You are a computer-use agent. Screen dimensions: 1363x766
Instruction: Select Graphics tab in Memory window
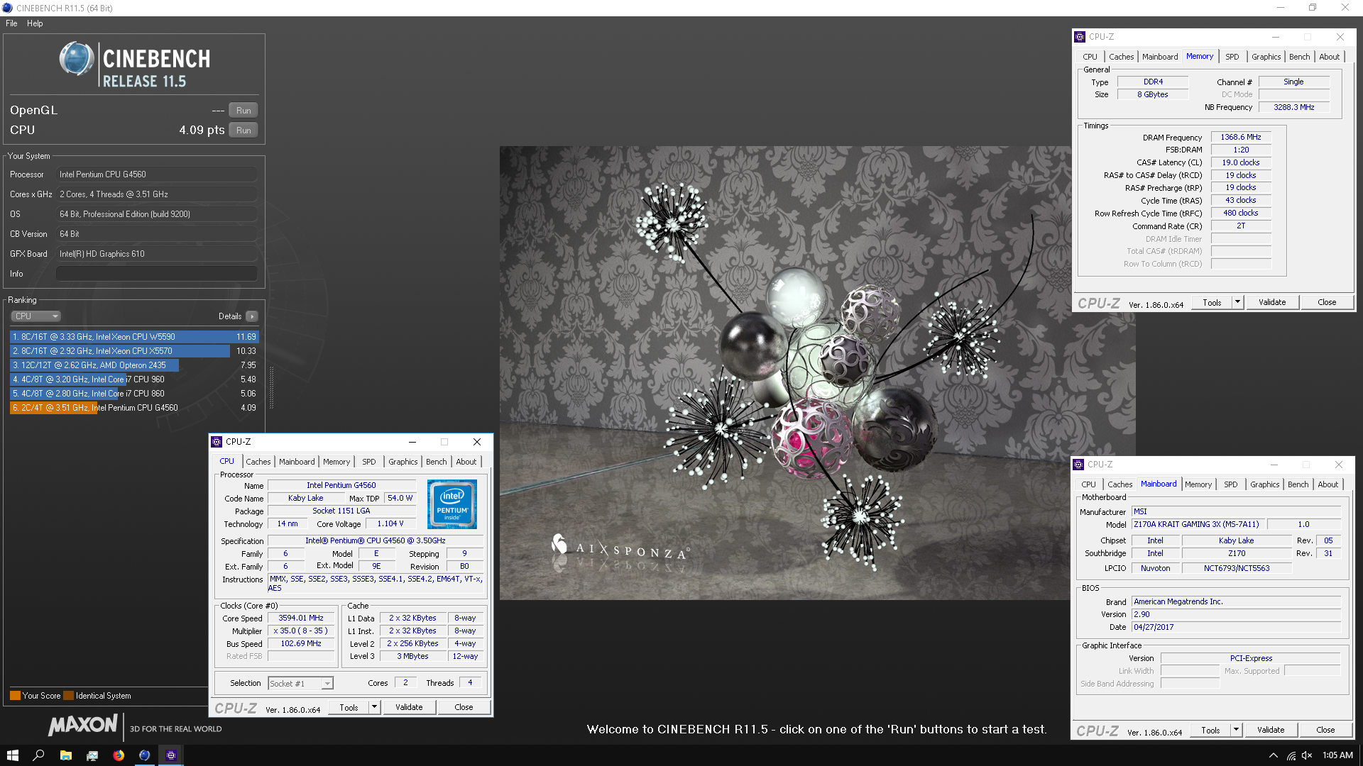1266,57
